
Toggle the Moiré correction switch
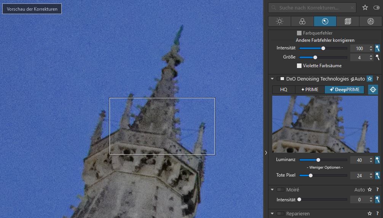pos(281,190)
